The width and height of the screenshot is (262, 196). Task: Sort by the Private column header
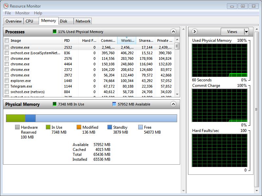pyautogui.click(x=165, y=41)
